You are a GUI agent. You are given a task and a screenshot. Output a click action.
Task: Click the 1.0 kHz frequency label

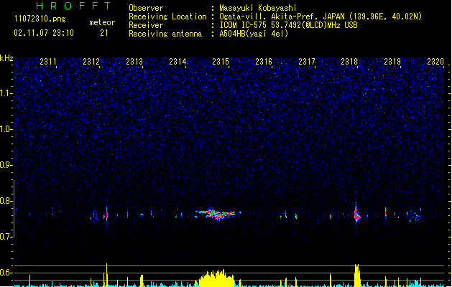[x=6, y=129]
